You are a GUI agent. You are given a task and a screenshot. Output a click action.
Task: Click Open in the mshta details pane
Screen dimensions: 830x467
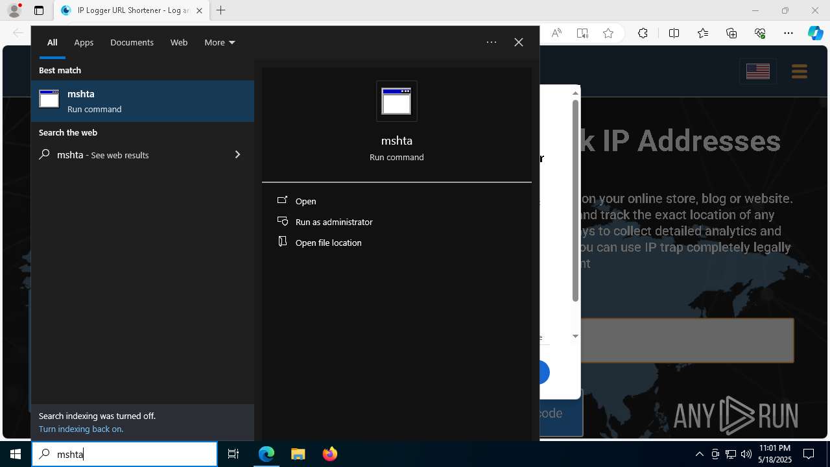(305, 201)
